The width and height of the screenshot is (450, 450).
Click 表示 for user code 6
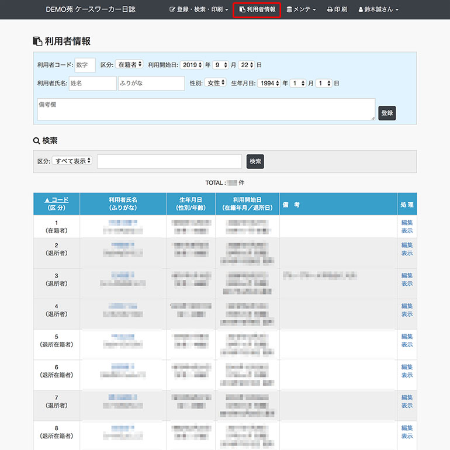point(407,375)
